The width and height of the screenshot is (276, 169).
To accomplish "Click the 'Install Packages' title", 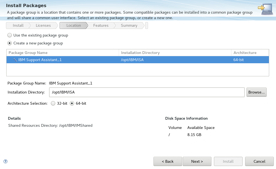I will pyautogui.click(x=26, y=5).
